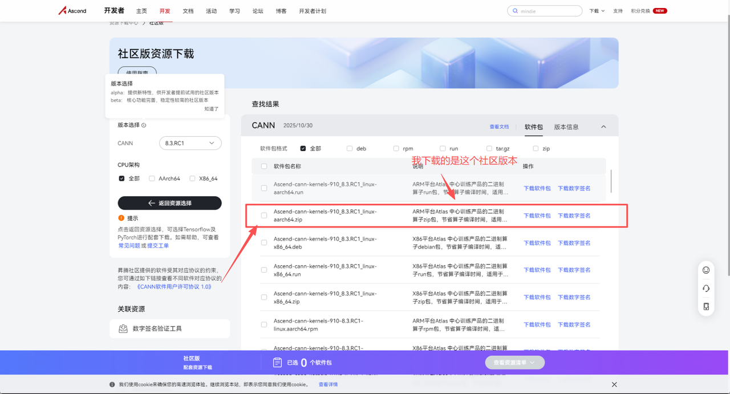This screenshot has width=730, height=394.
Task: Expand the 查看资源清单 dropdown
Action: pyautogui.click(x=515, y=362)
